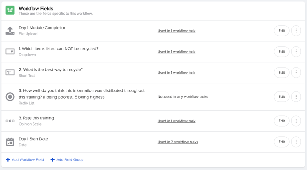Open more options for Day 1 Module Completion
Viewport: 307px width, 170px height.
pyautogui.click(x=296, y=31)
